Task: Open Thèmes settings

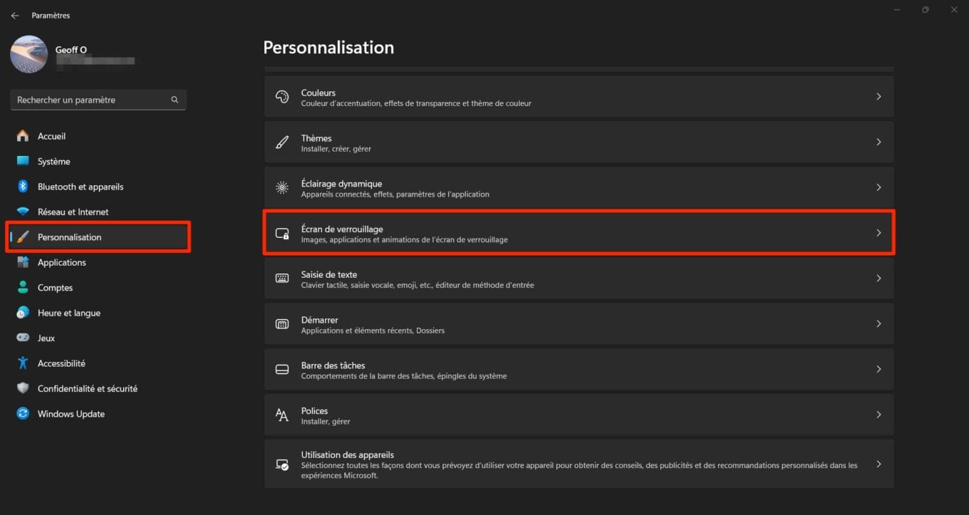Action: click(579, 142)
